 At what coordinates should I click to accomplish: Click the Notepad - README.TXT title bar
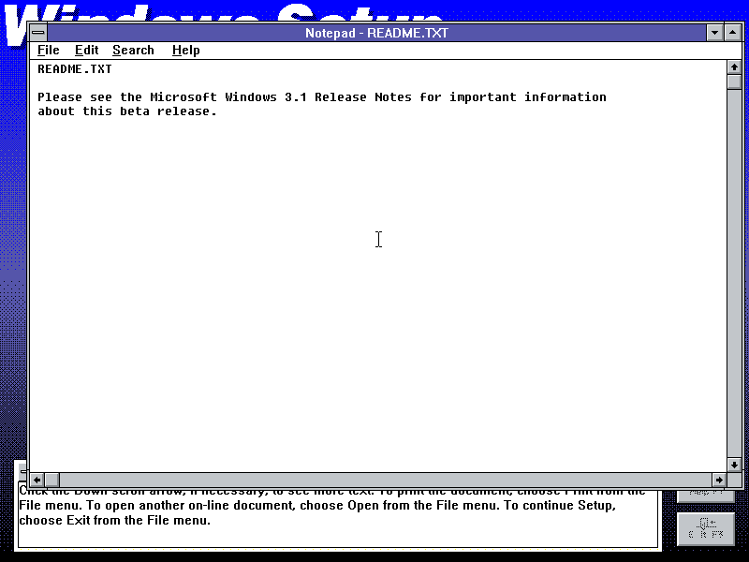376,33
